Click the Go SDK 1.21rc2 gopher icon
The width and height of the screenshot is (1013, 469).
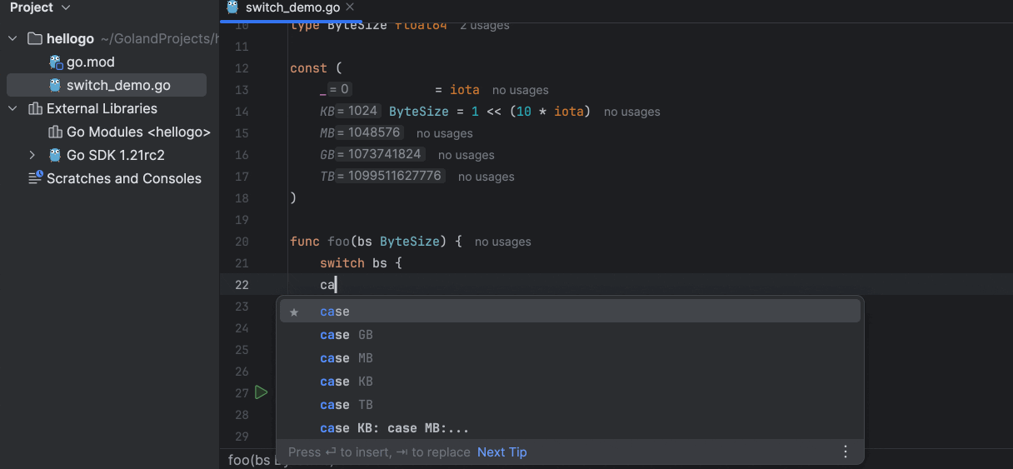[x=56, y=155]
